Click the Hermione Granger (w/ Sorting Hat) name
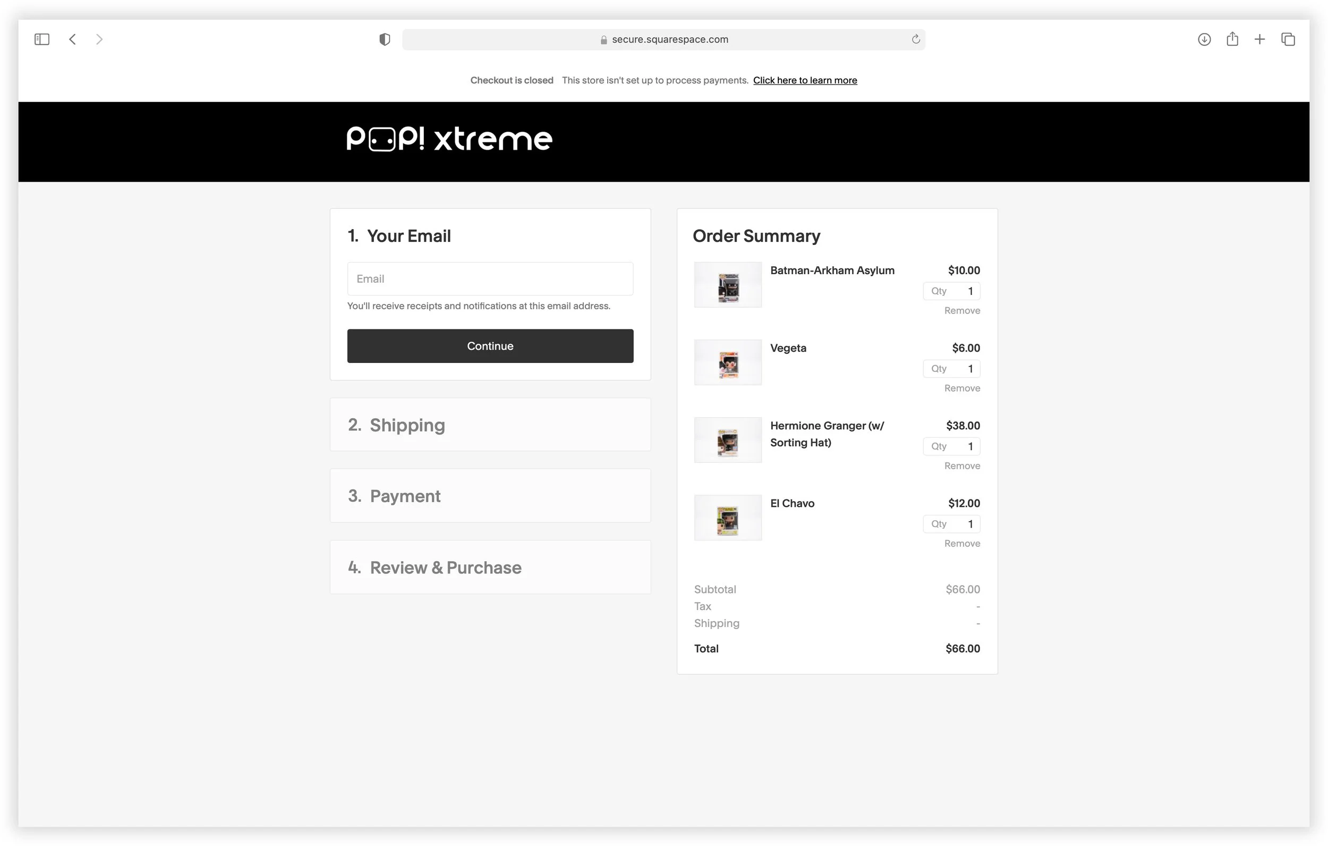 [x=827, y=434]
